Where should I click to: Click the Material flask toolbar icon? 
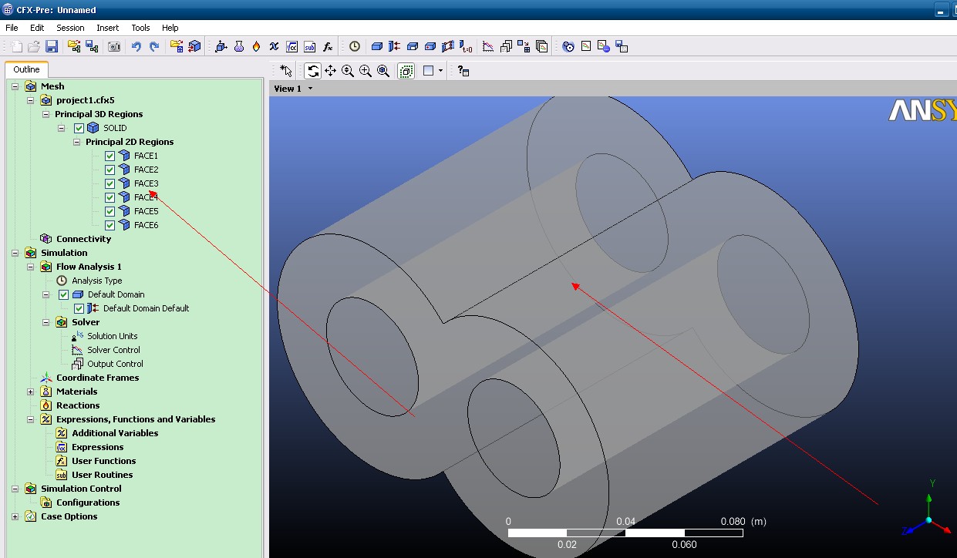tap(239, 47)
